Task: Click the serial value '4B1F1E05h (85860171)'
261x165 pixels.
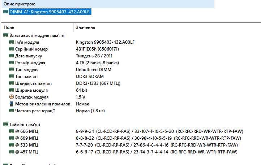Action: click(x=97, y=49)
